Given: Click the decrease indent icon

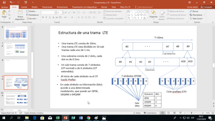Looking at the screenshot, I should pos(91,13).
